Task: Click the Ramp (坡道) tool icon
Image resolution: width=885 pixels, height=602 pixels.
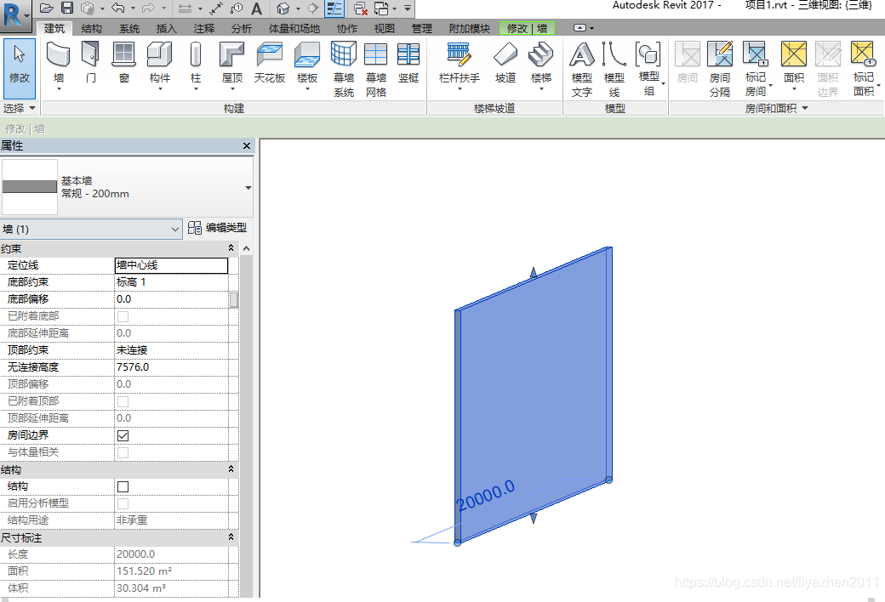Action: (505, 56)
